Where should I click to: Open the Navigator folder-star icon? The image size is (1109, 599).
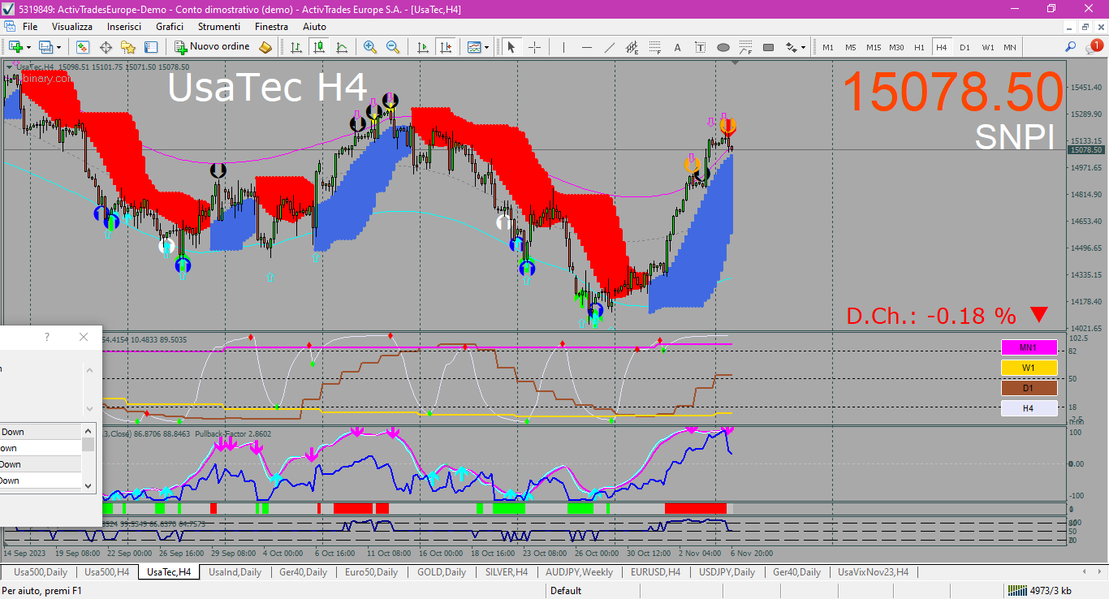[x=128, y=47]
